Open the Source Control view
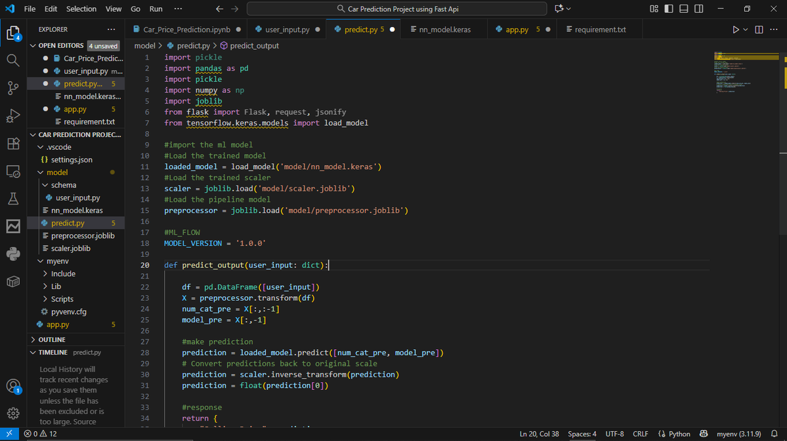 tap(13, 88)
